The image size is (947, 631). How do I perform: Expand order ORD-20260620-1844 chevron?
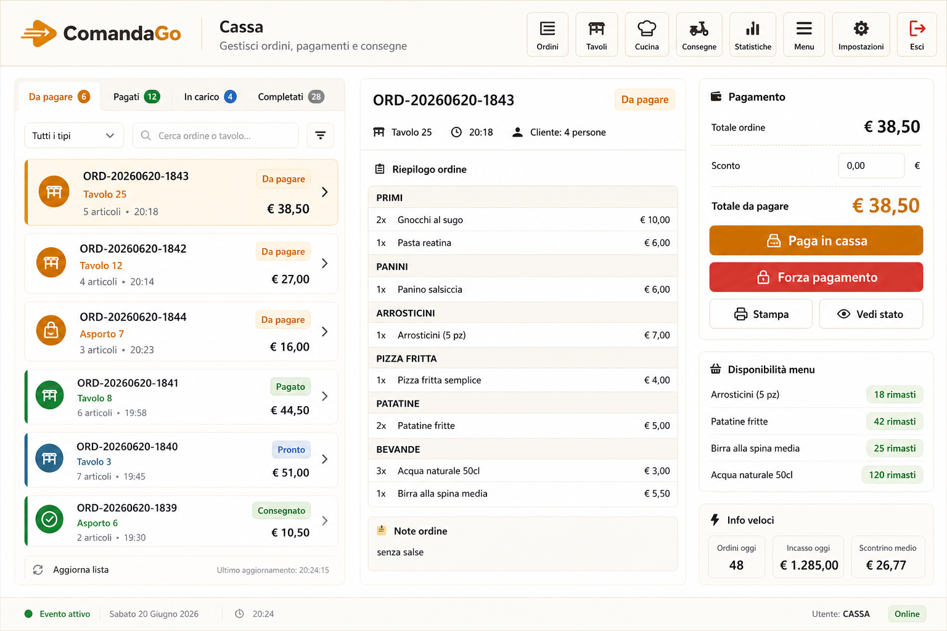[325, 332]
